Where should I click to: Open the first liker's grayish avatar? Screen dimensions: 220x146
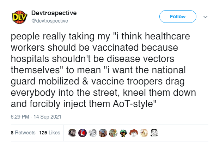click(x=72, y=133)
